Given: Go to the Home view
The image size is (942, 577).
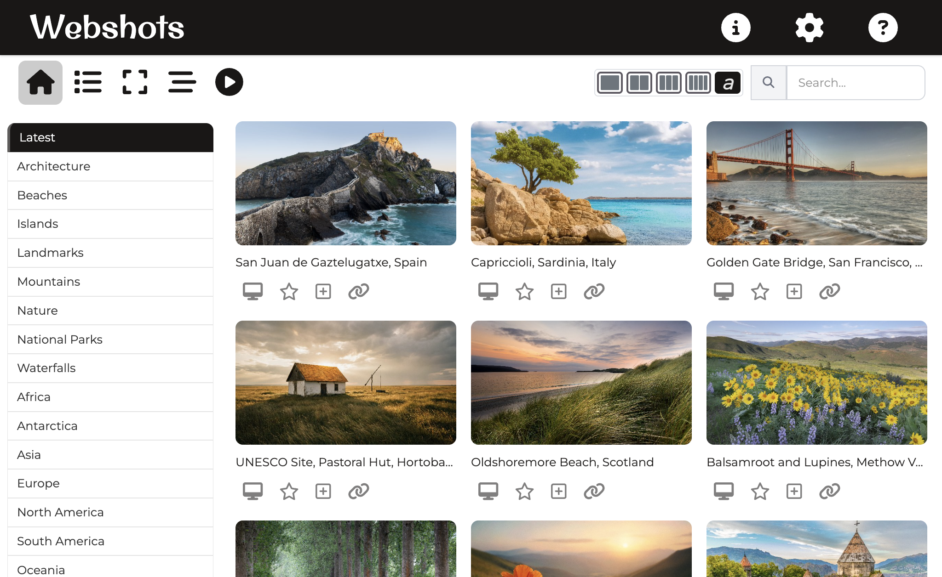Looking at the screenshot, I should [x=40, y=83].
